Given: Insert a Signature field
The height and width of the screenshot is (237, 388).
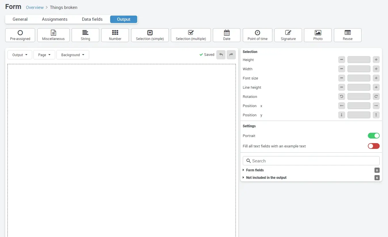Looking at the screenshot, I should pyautogui.click(x=288, y=35).
